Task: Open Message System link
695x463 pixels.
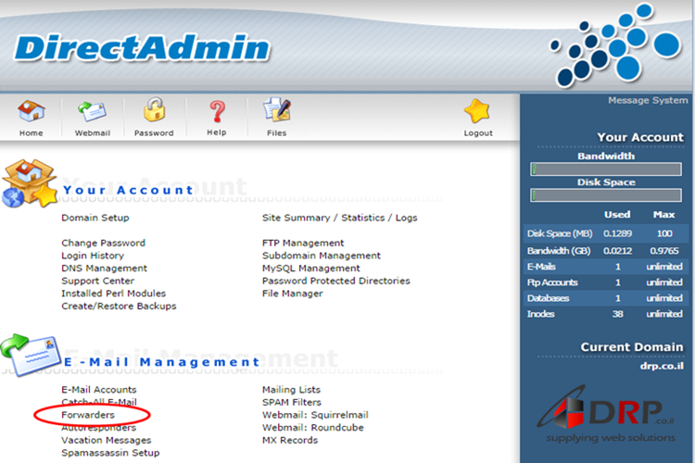Action: pyautogui.click(x=647, y=100)
